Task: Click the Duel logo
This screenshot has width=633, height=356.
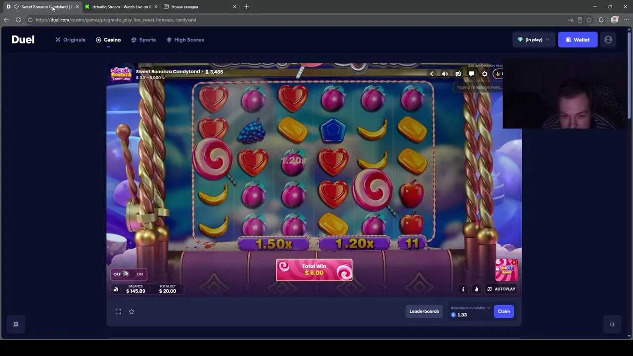Action: point(23,40)
